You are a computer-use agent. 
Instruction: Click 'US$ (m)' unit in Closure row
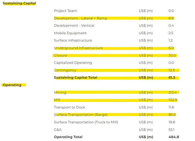tap(146, 55)
